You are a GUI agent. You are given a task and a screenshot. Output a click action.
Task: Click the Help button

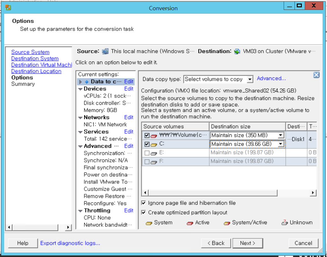23,243
